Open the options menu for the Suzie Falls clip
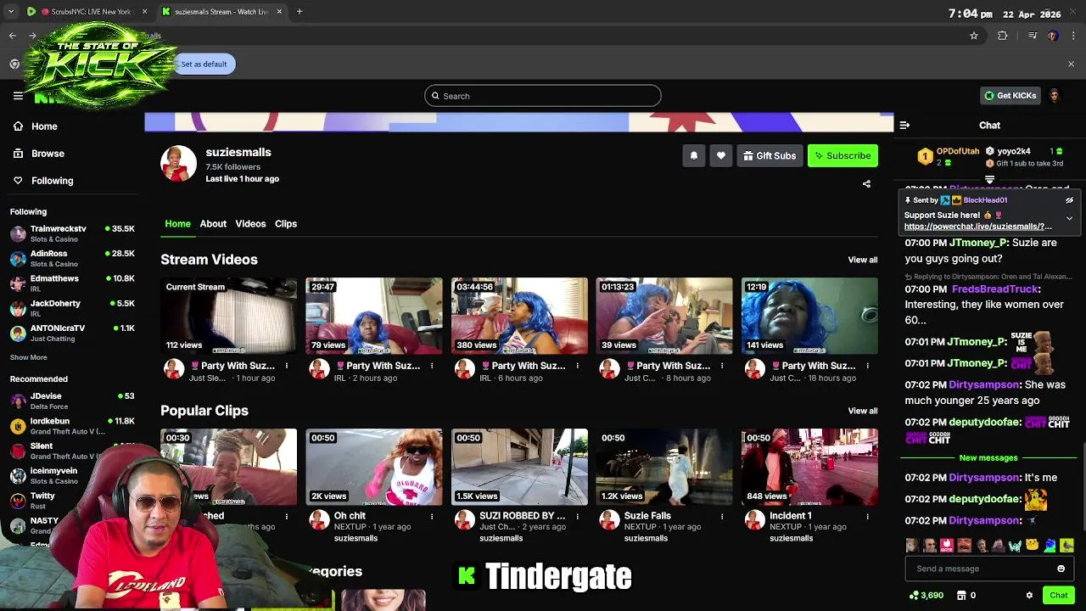Viewport: 1086px width, 611px height. coord(722,516)
